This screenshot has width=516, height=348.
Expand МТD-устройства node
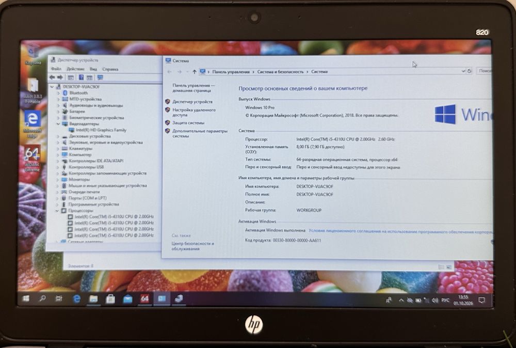click(x=59, y=99)
